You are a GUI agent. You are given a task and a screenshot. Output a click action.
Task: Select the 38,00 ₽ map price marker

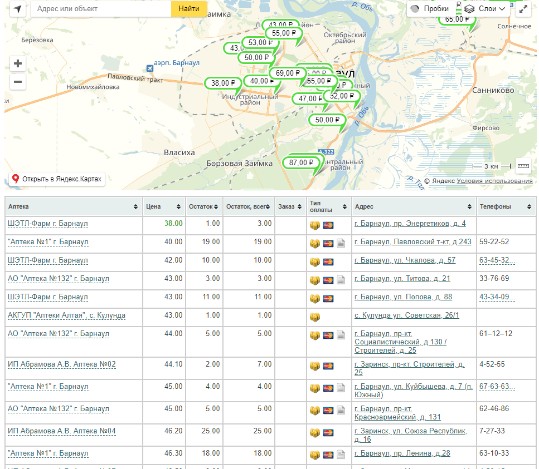coord(224,83)
